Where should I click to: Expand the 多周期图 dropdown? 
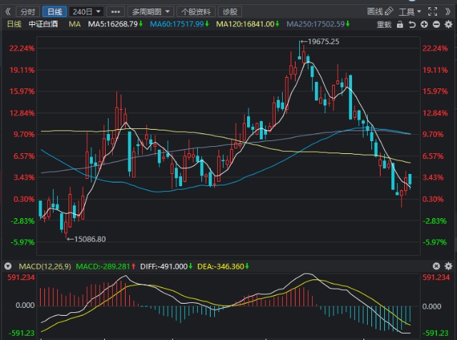coord(151,12)
